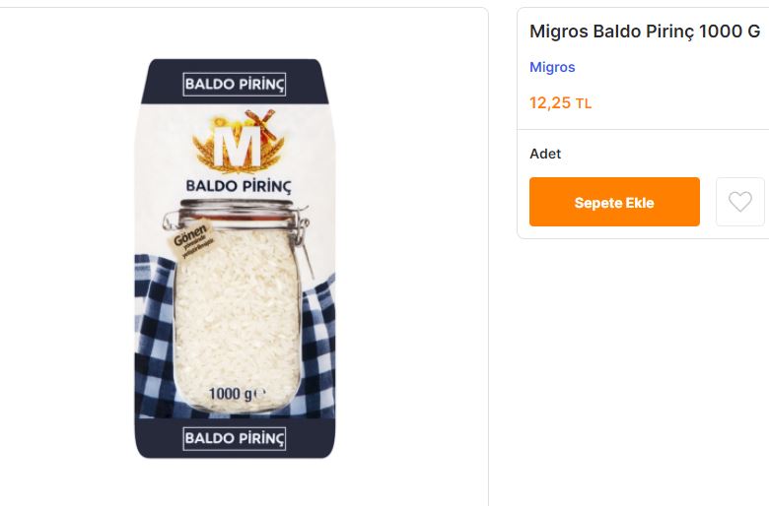The width and height of the screenshot is (769, 506).
Task: Click BALDO PİRİNÇ text below the M logo
Action: pos(238,185)
